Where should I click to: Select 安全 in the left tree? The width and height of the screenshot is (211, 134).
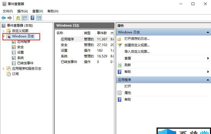(20, 47)
